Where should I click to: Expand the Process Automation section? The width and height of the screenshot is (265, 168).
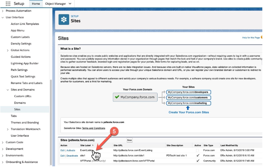[3, 11]
